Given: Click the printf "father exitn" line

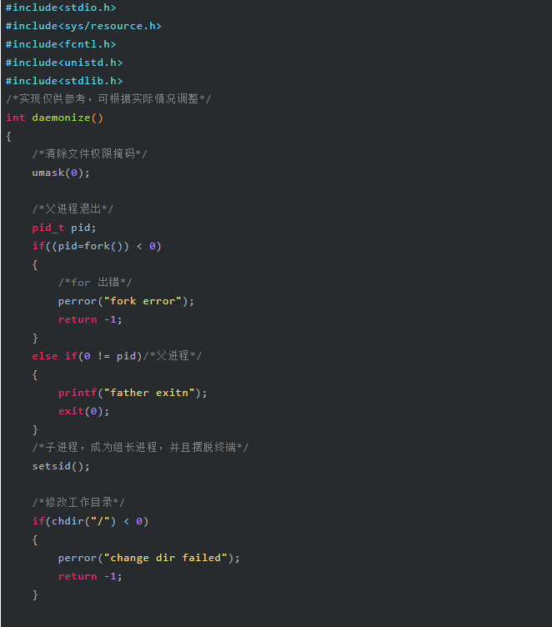Looking at the screenshot, I should [x=133, y=393].
